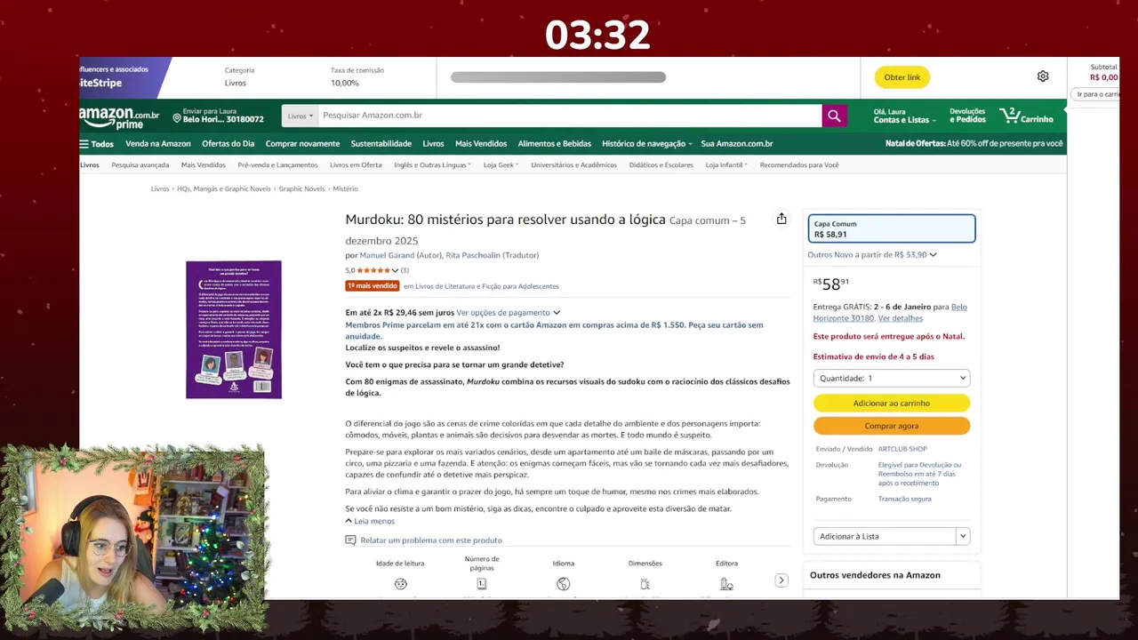Open 'Pré-venda e Lançamentos' subnav item
This screenshot has width=1138, height=640.
tap(277, 164)
